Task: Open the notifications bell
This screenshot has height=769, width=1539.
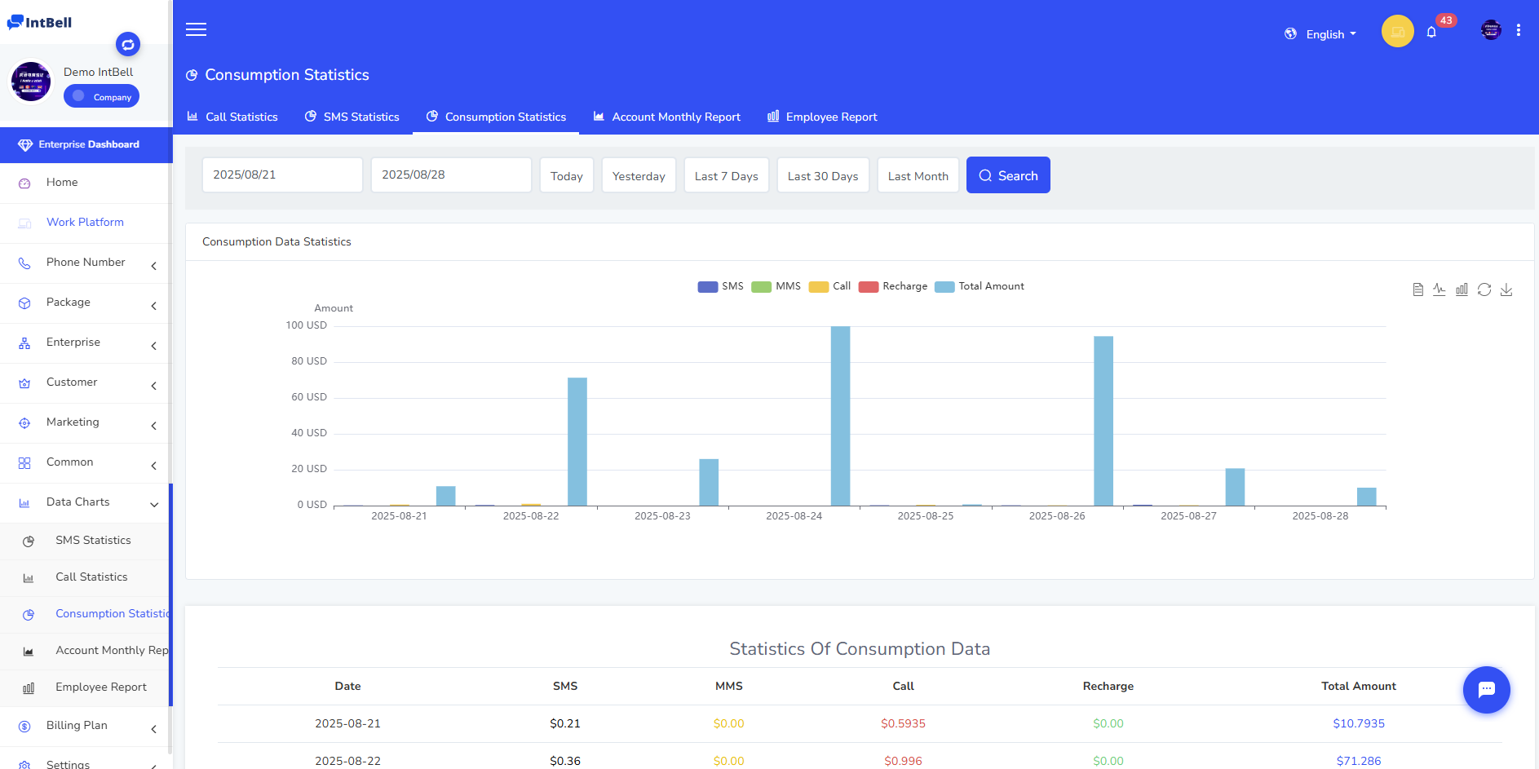Action: (x=1431, y=33)
